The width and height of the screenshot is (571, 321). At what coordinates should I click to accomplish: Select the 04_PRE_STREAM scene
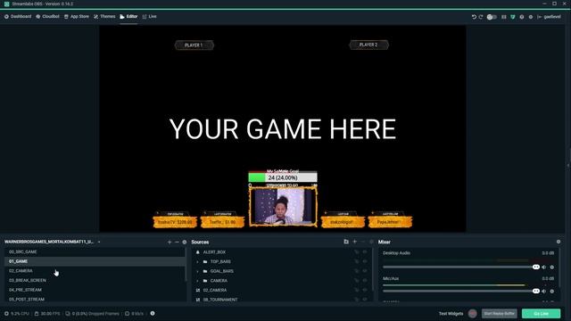pos(95,290)
